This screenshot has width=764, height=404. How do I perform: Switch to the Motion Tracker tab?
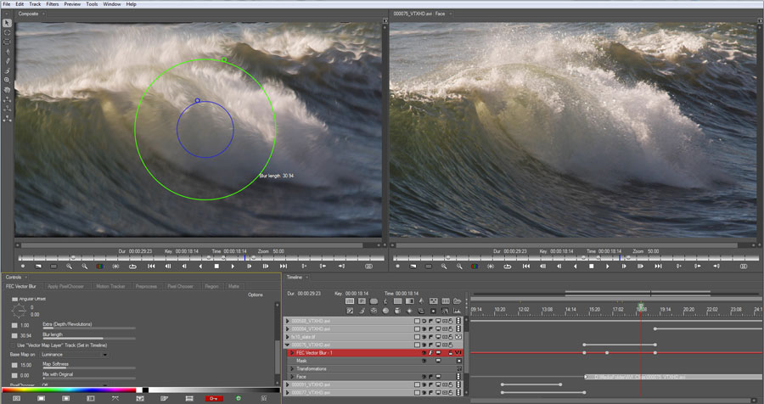pyautogui.click(x=110, y=287)
